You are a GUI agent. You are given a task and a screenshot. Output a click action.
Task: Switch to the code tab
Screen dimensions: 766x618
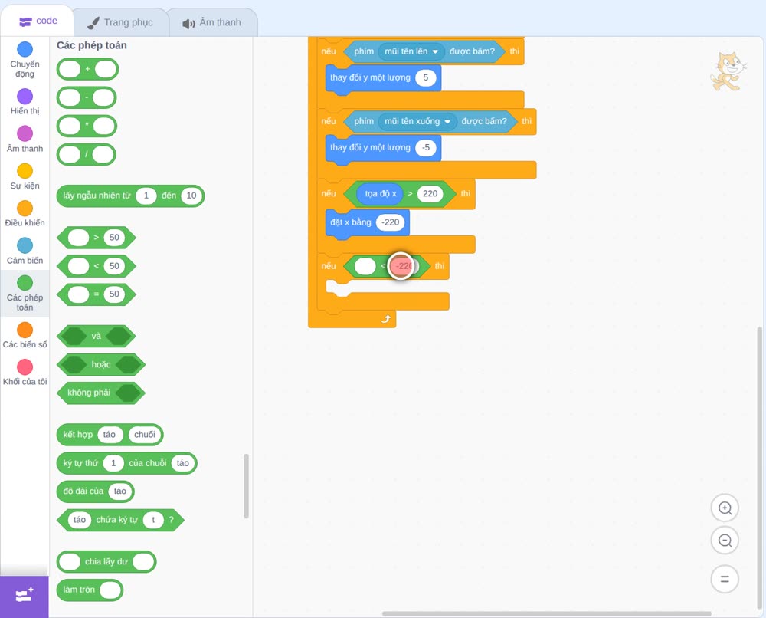(x=38, y=21)
